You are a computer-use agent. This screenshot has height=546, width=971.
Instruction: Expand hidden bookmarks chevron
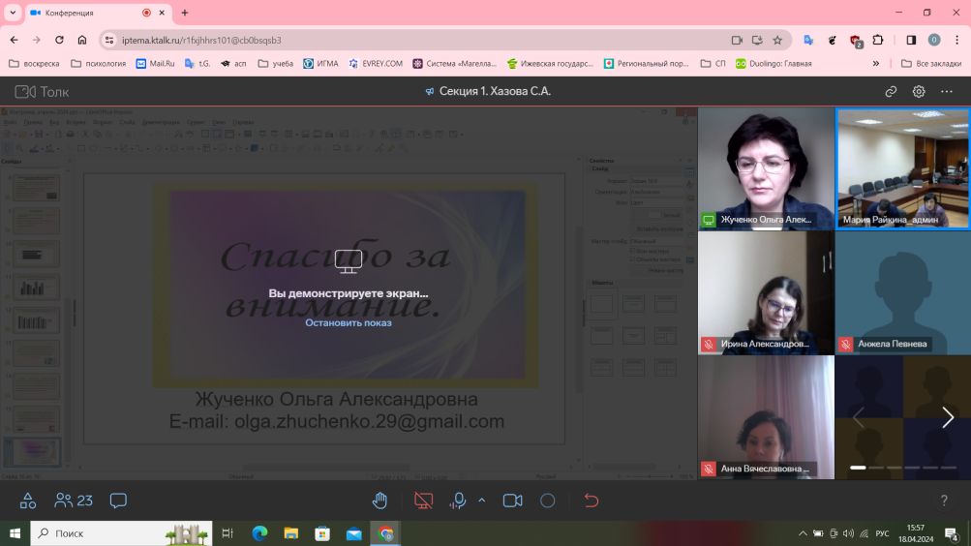(x=875, y=63)
